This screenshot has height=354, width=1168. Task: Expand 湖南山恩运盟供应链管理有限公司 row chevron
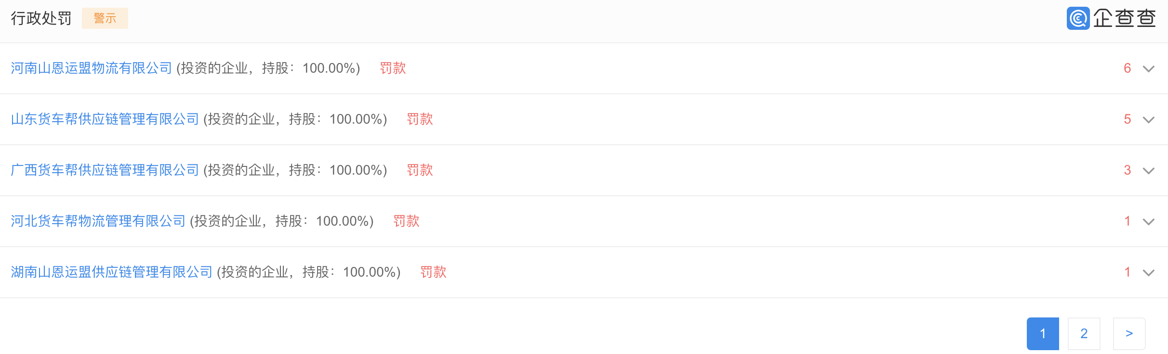point(1149,273)
